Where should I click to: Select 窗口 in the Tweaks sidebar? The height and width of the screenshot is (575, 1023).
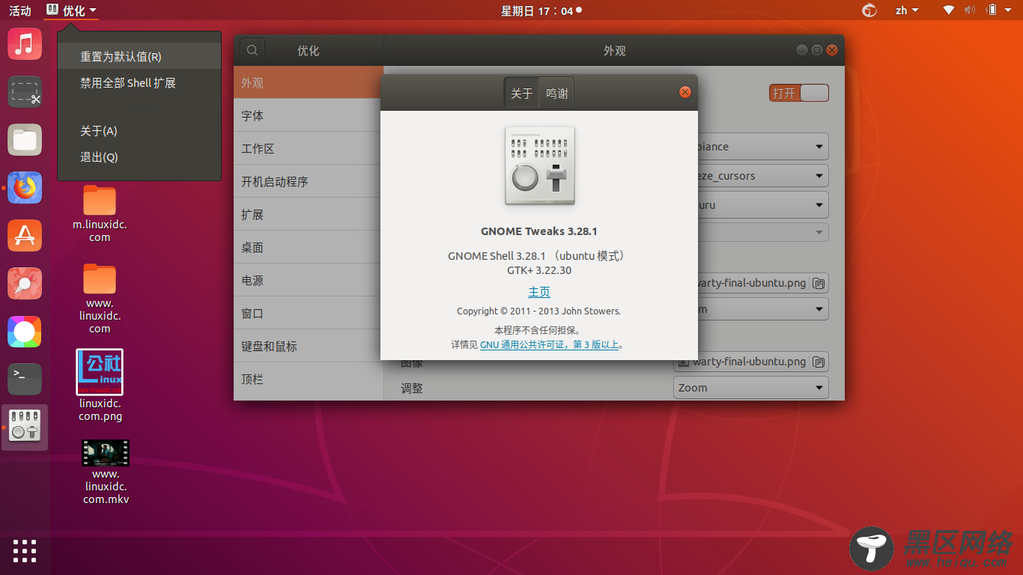pyautogui.click(x=309, y=313)
